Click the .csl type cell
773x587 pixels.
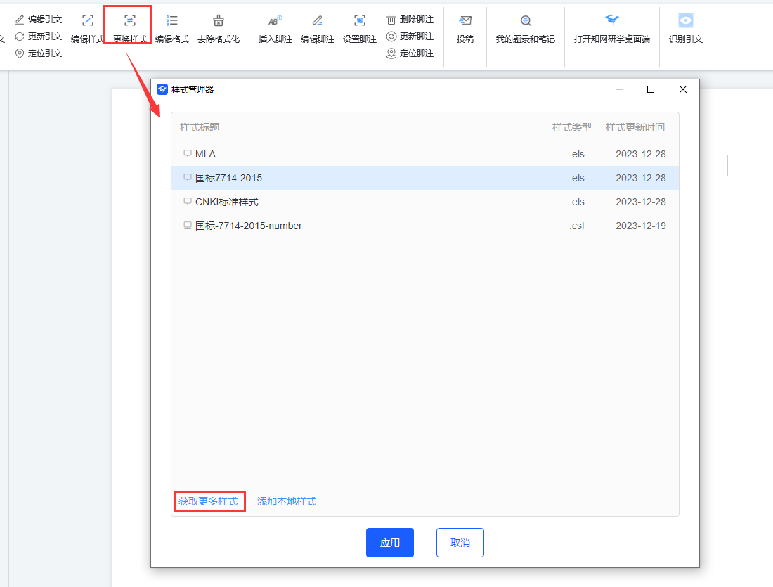(x=577, y=226)
